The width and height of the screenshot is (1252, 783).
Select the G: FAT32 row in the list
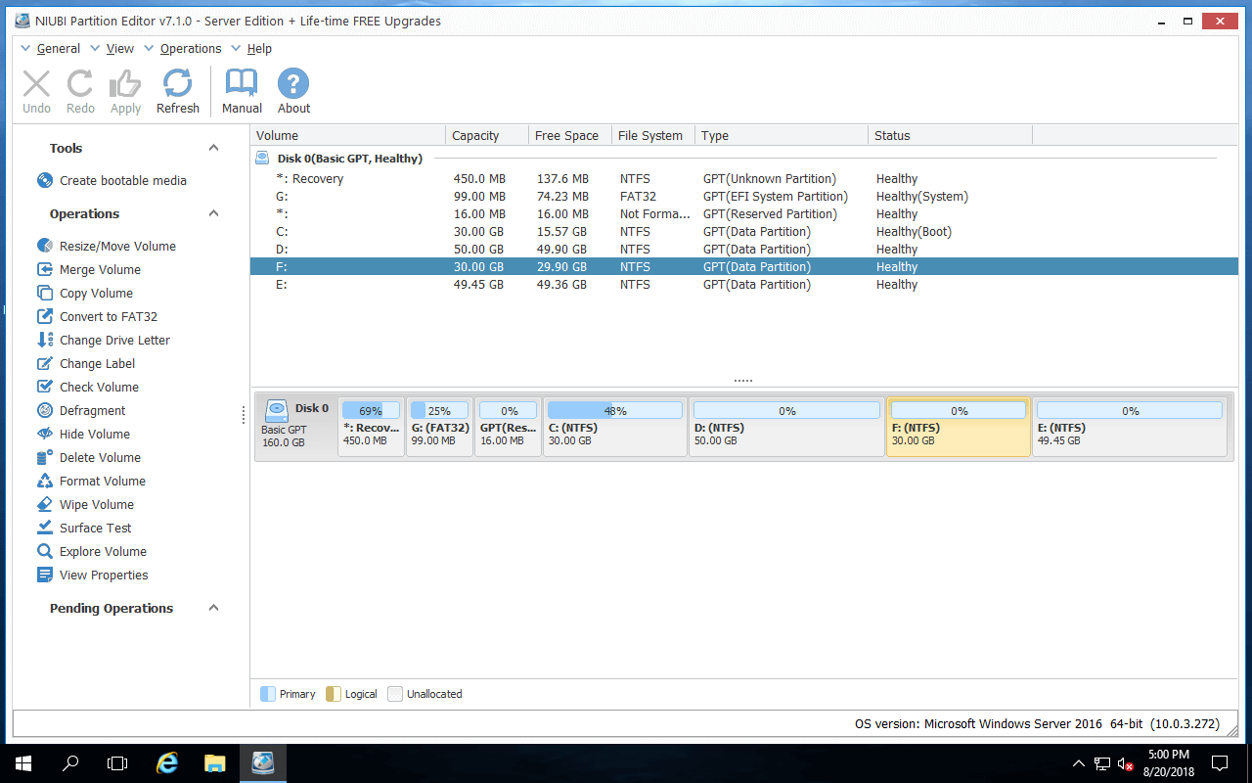coord(744,197)
